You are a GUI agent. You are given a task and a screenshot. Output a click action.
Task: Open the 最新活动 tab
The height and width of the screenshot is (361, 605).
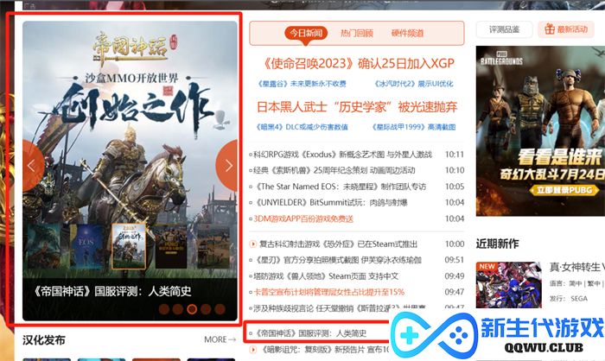[x=566, y=29]
